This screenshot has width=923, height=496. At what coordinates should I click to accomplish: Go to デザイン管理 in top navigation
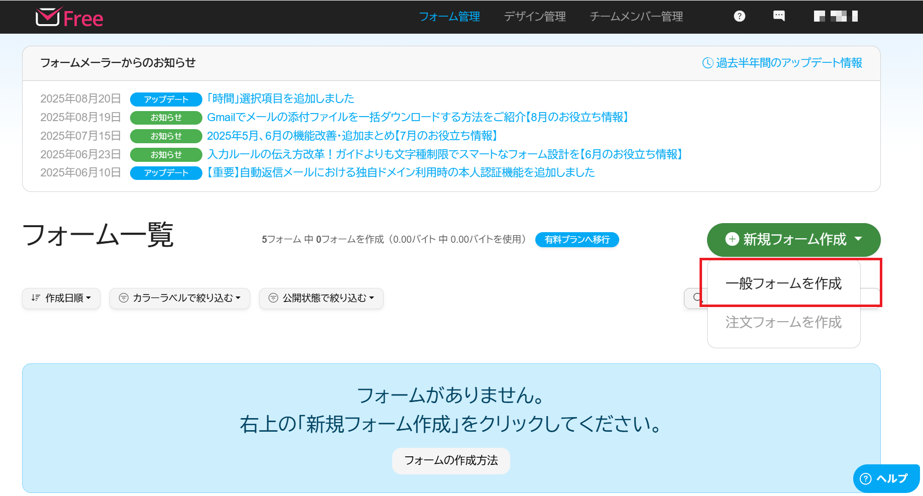coord(535,17)
